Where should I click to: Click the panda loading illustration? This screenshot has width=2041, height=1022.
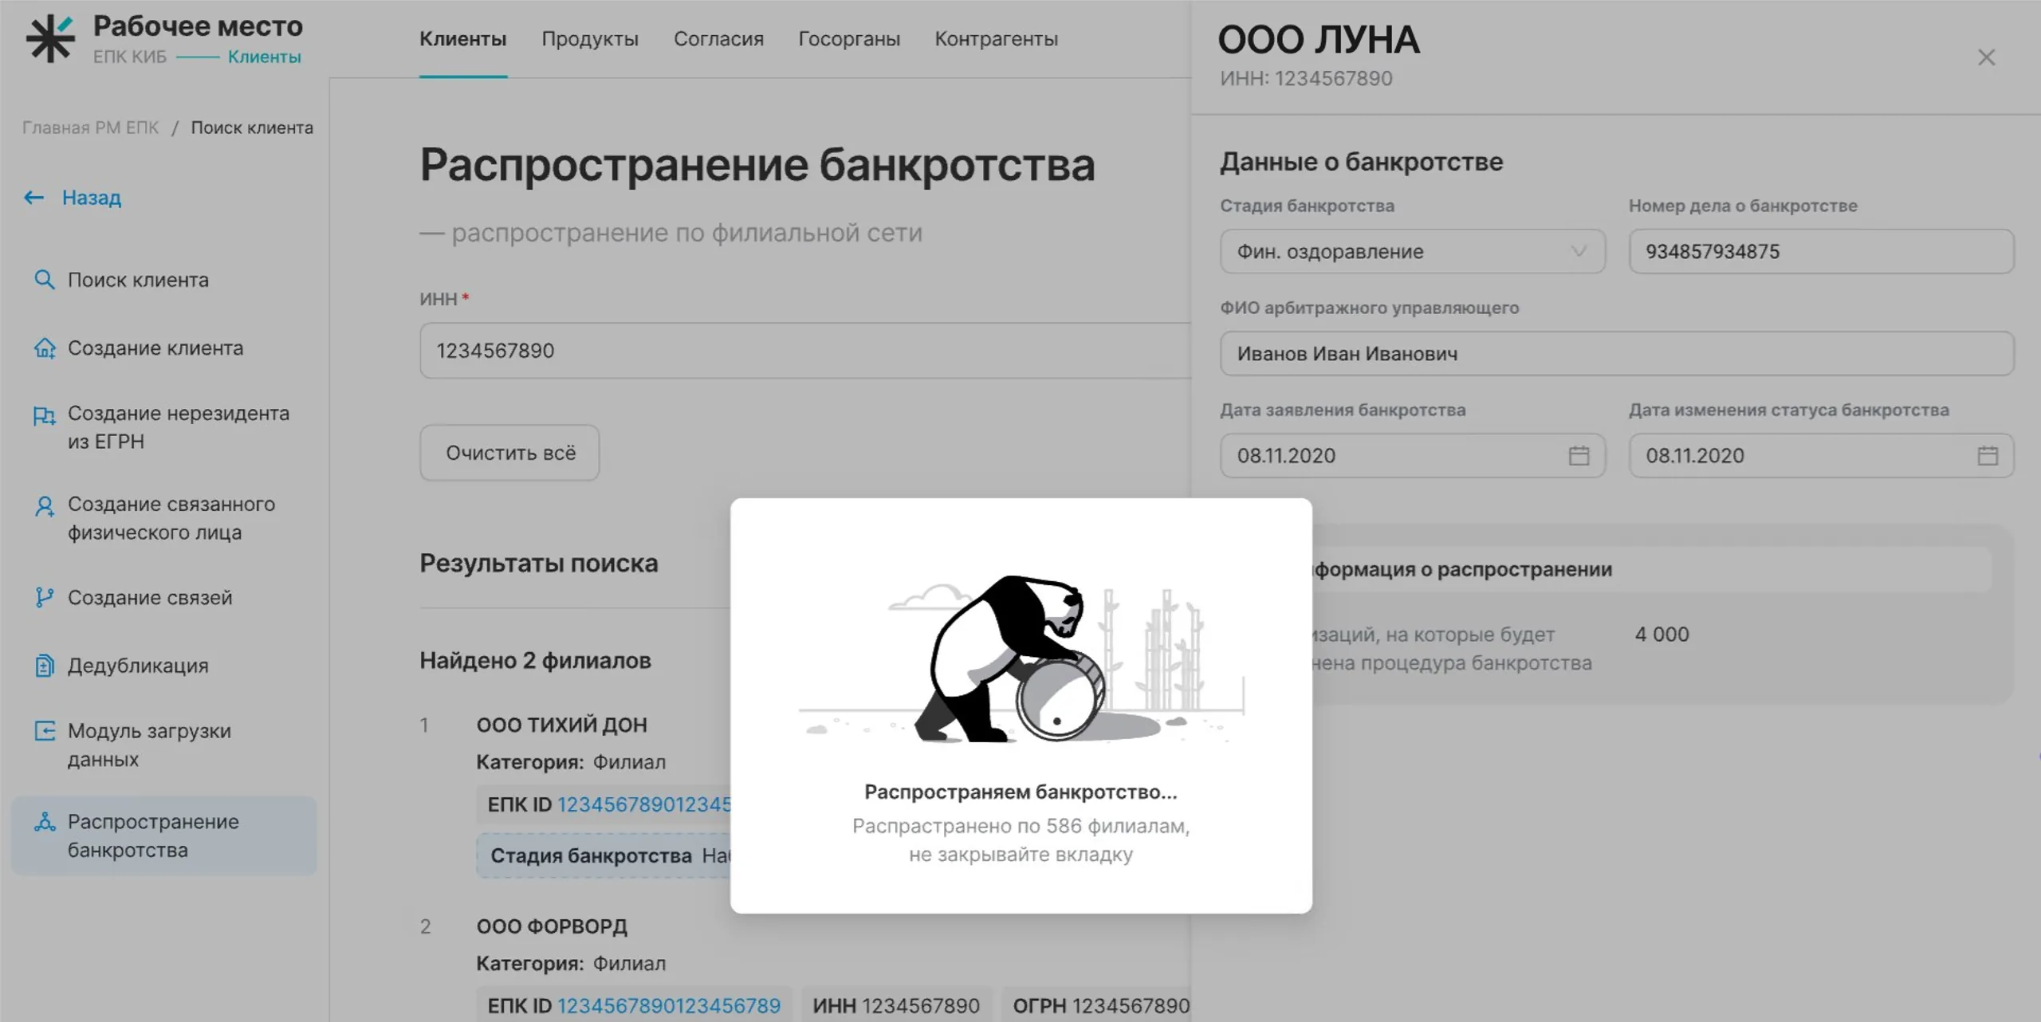1022,658
